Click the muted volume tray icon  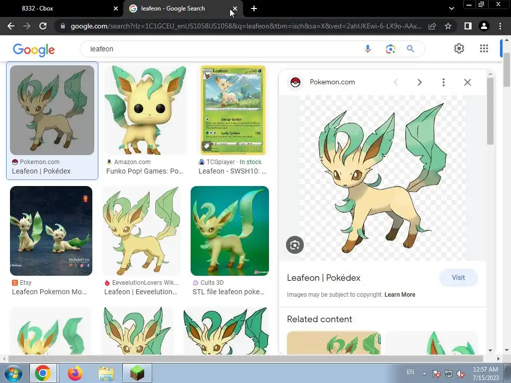tap(461, 374)
